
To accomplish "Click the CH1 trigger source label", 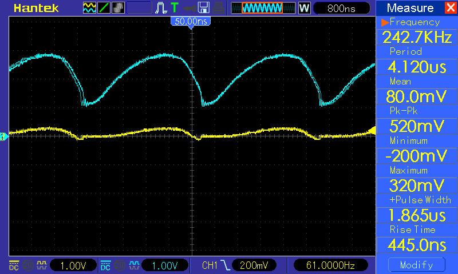I will click(210, 265).
